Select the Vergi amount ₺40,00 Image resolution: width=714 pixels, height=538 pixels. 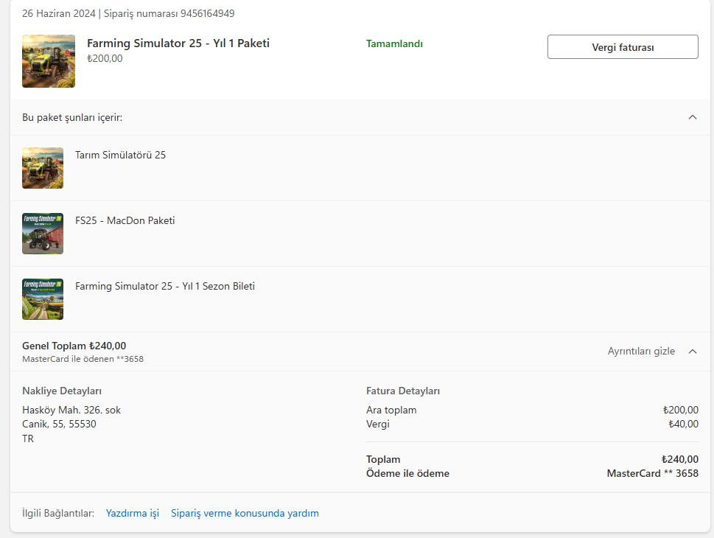[683, 424]
